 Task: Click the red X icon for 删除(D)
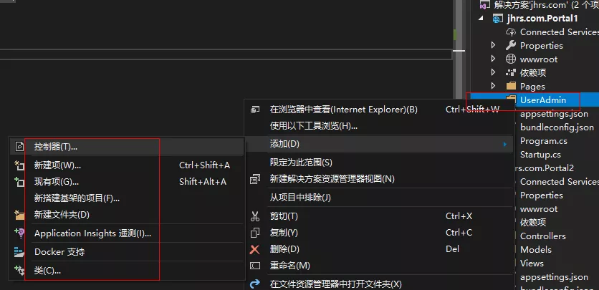(x=254, y=250)
